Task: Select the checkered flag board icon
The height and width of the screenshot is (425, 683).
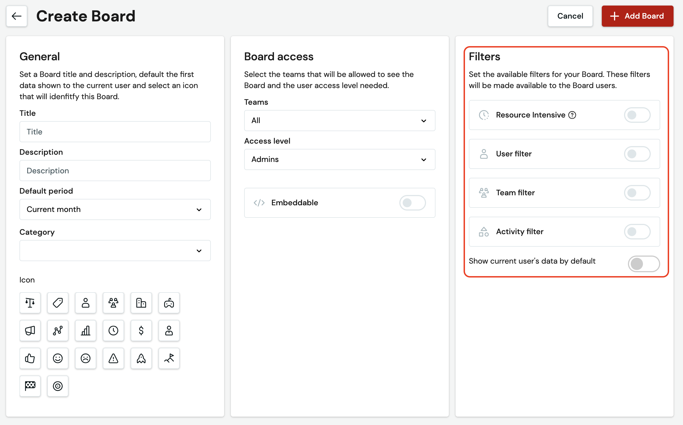Action: (30, 386)
